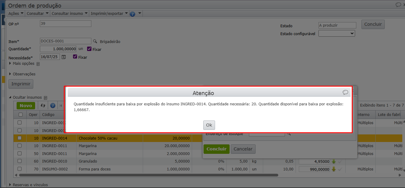Viewport: 405px width, 188px height.
Task: Expand Reservas e vínculos section
Action: pos(28,185)
